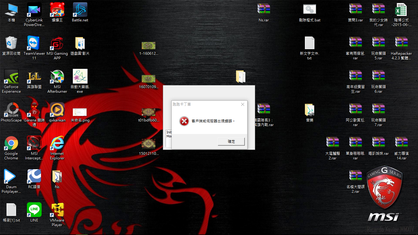Open the 音樂 folder
Screen dimensions: 418x235
pyautogui.click(x=309, y=113)
